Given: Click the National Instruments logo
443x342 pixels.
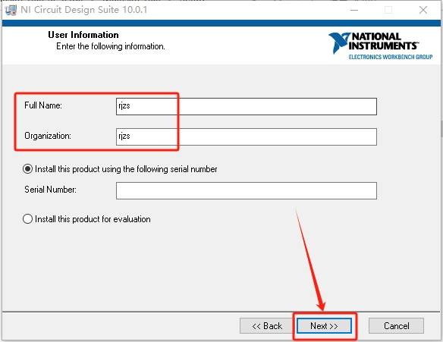Looking at the screenshot, I should (380, 45).
